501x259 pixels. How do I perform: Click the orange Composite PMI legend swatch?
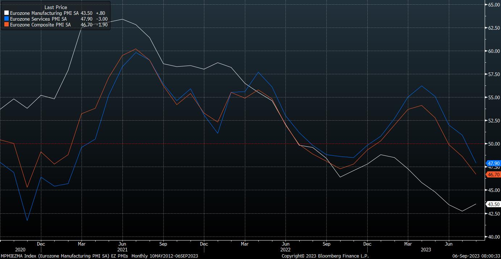(x=7, y=25)
